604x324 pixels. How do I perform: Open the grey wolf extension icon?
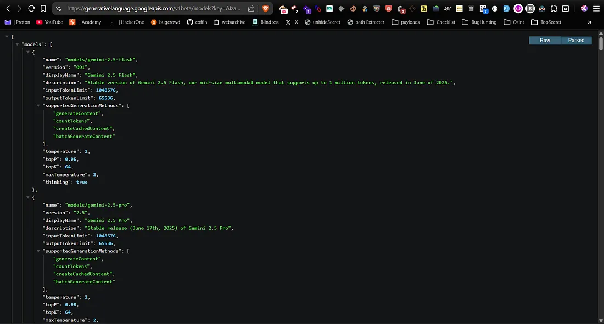[342, 8]
